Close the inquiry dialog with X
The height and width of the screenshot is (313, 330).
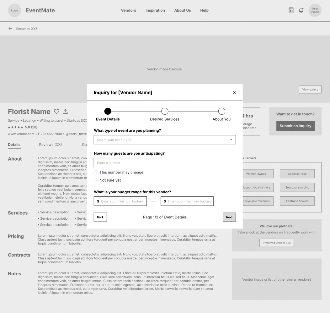[234, 92]
